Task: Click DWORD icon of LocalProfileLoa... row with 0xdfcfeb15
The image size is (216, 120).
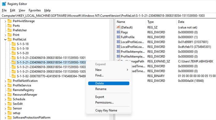Action: click(118, 47)
